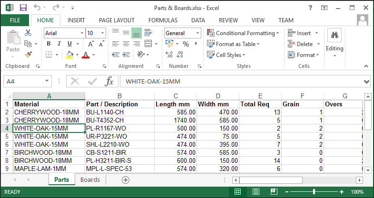
Task: Switch to the REVIEW tab
Action: [228, 20]
